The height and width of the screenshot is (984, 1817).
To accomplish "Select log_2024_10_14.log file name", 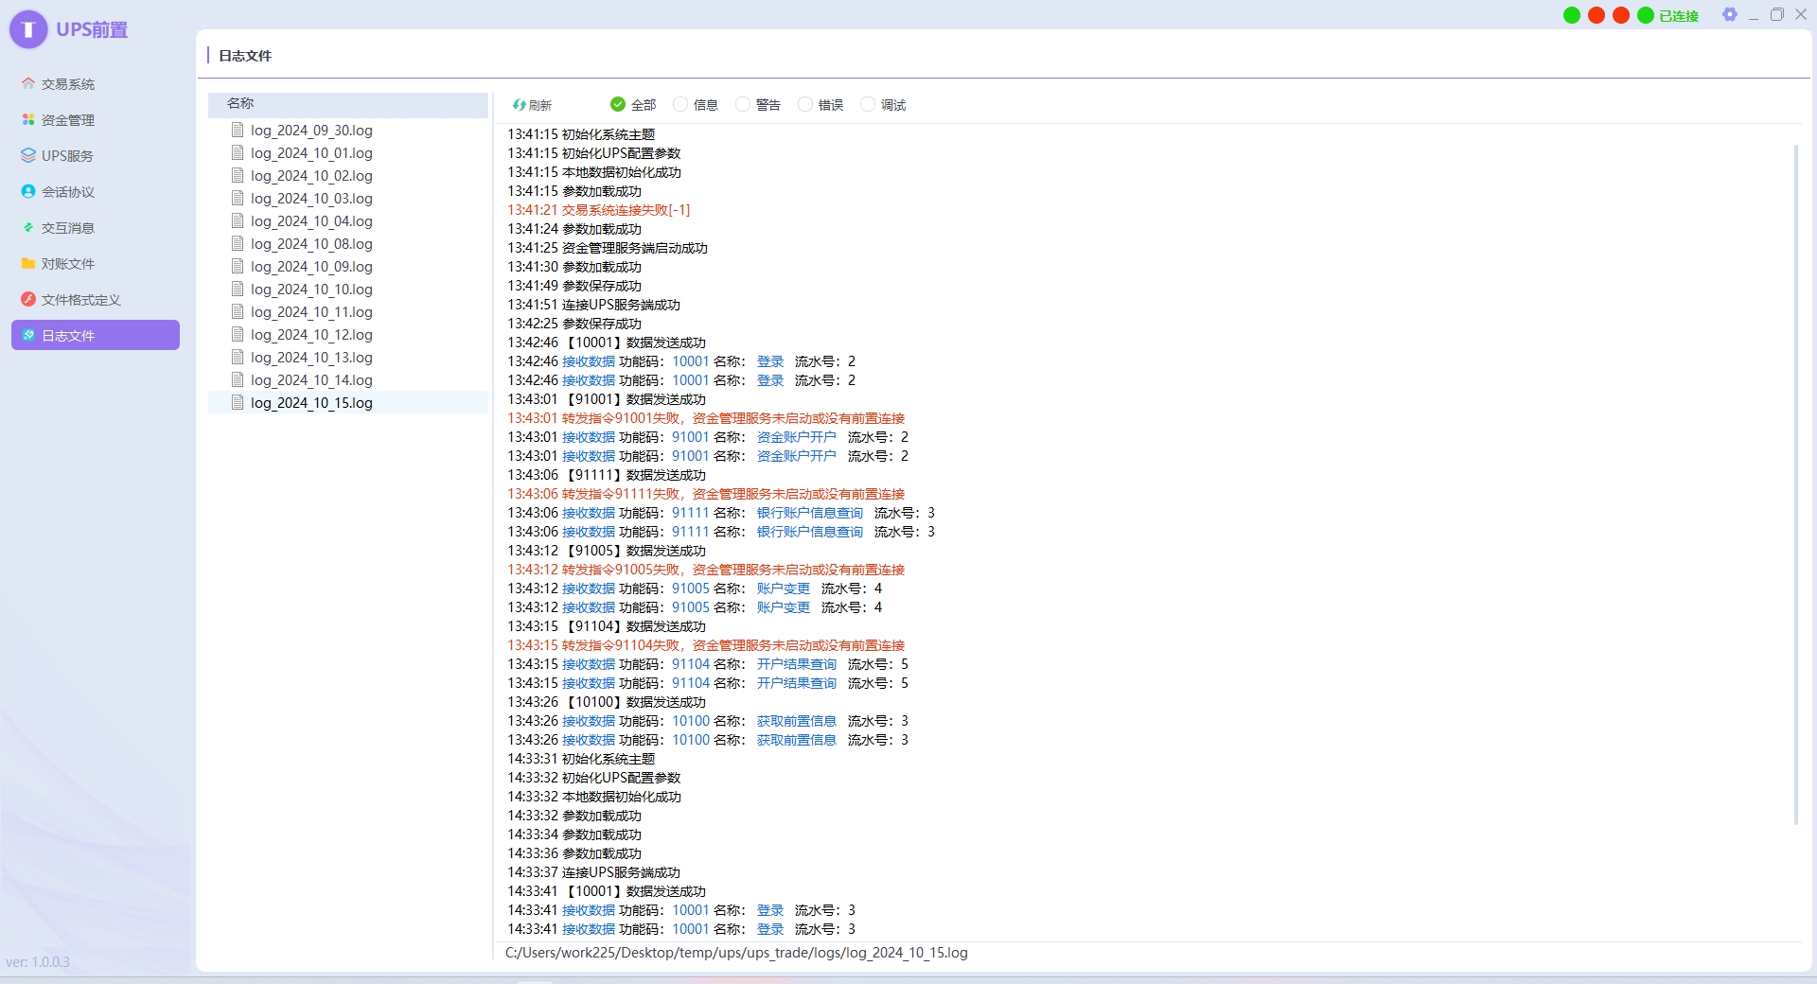I will pos(311,380).
